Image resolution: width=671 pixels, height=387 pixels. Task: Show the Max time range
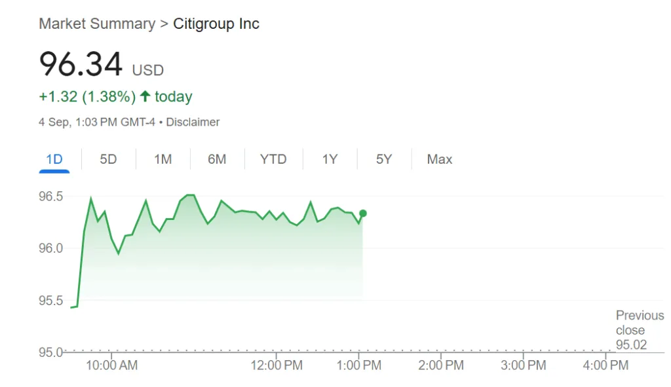(439, 159)
